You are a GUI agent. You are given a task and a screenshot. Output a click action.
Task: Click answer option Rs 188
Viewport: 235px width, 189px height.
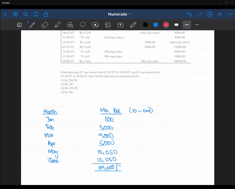[67, 92]
